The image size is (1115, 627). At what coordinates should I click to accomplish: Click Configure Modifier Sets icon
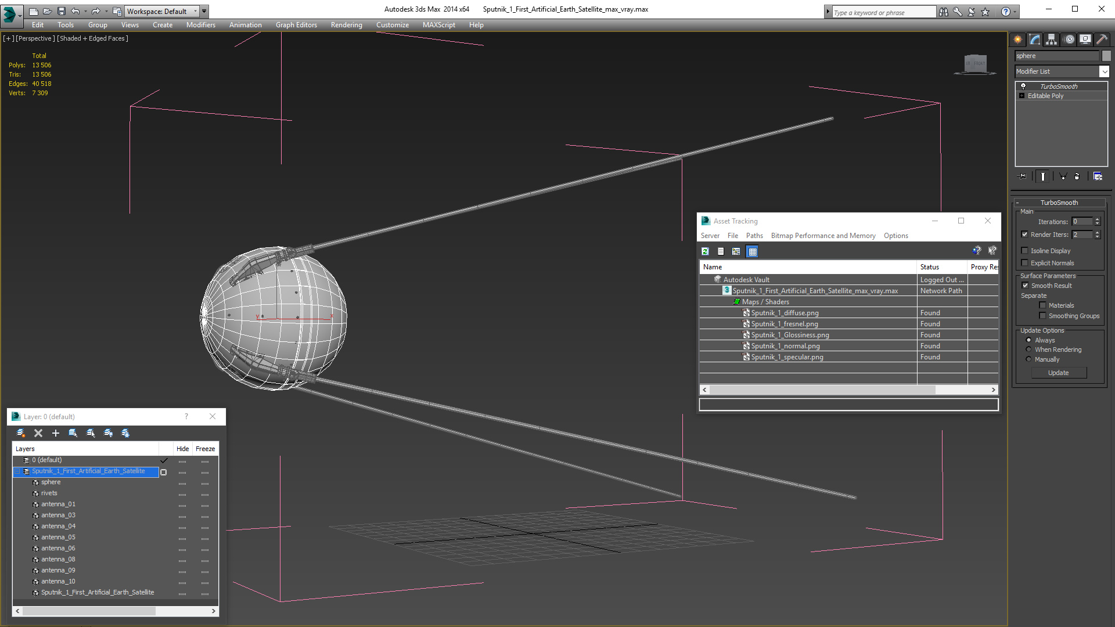pos(1098,176)
